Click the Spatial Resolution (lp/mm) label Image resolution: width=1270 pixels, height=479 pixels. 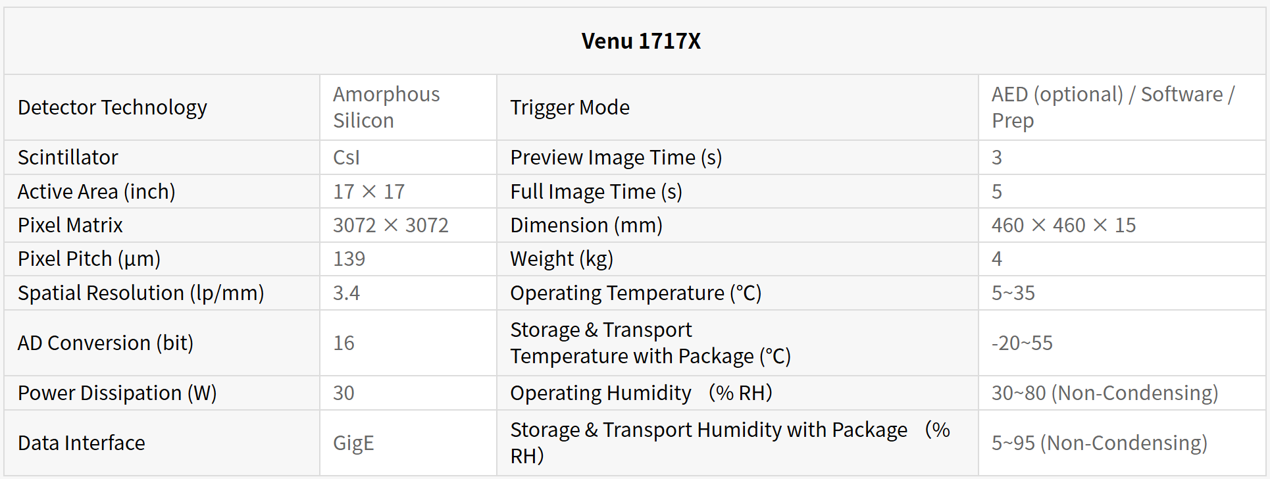141,293
